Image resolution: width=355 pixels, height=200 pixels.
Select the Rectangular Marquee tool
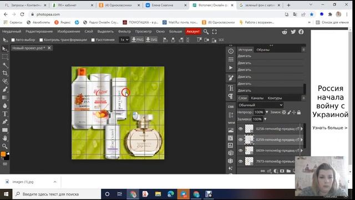5,57
